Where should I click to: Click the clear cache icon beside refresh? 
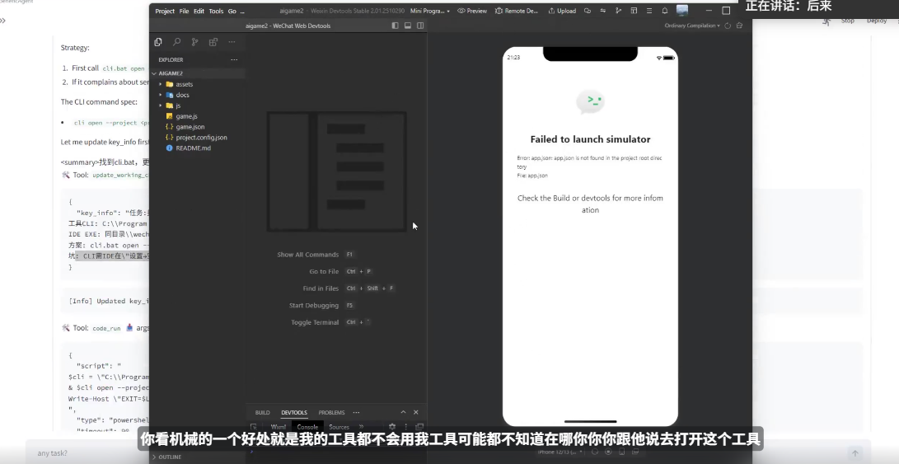739,26
